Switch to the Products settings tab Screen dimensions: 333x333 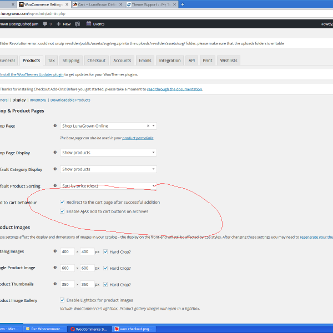[x=31, y=60]
